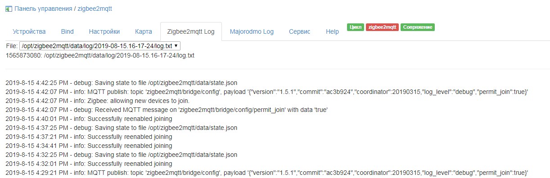Viewport: 550px width, 178px height.
Task: Click the 1565873080 log file path line
Action: pyautogui.click(x=100, y=56)
